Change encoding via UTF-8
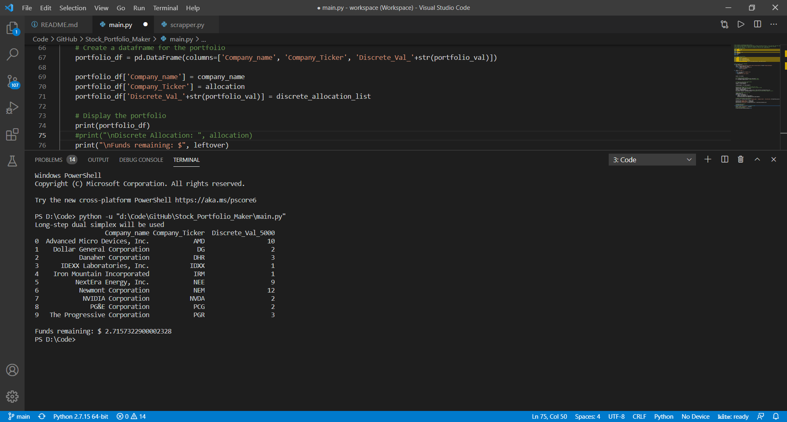787x422 pixels. (x=616, y=416)
